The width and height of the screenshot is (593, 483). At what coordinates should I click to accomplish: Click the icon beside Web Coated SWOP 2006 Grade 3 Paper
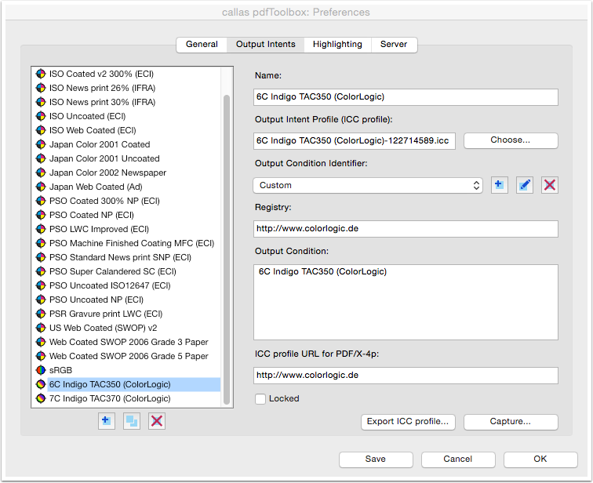tap(41, 342)
